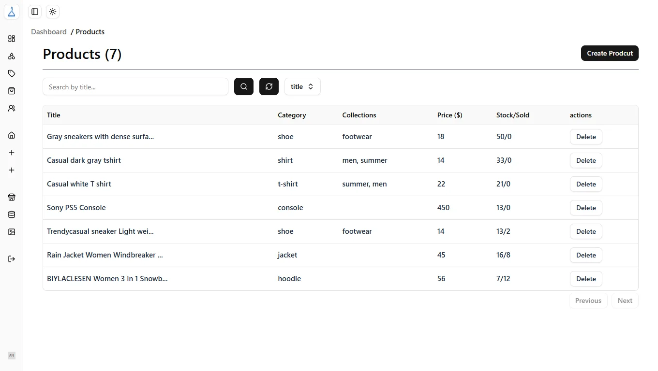Run the search using the magnifier button

coord(244,86)
